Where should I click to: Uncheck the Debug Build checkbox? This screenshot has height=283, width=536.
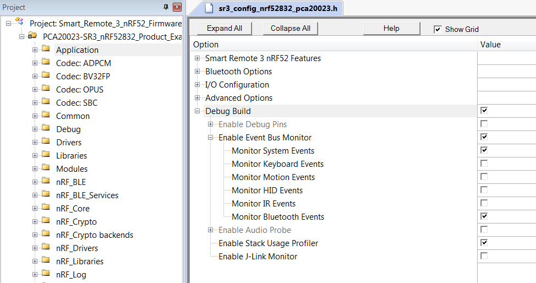coord(484,110)
